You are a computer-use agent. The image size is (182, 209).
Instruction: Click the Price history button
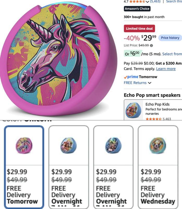pos(170,38)
